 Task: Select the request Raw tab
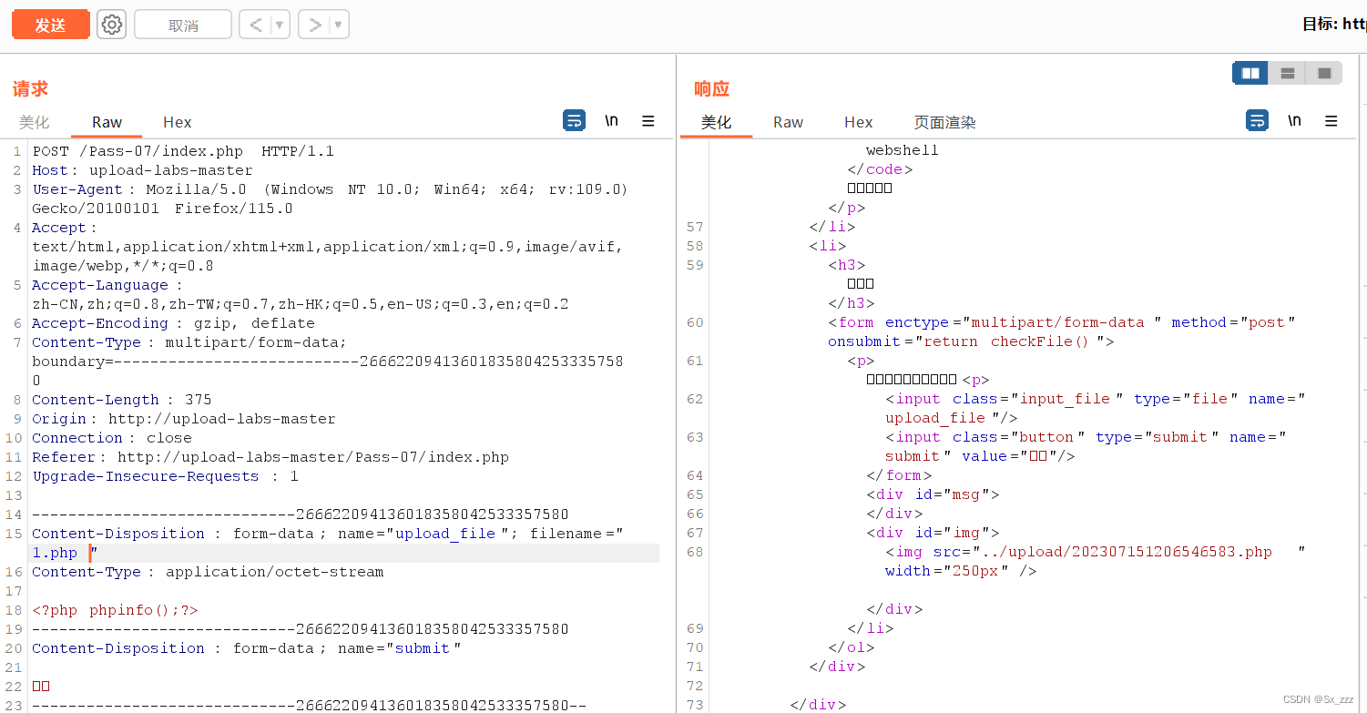tap(107, 122)
